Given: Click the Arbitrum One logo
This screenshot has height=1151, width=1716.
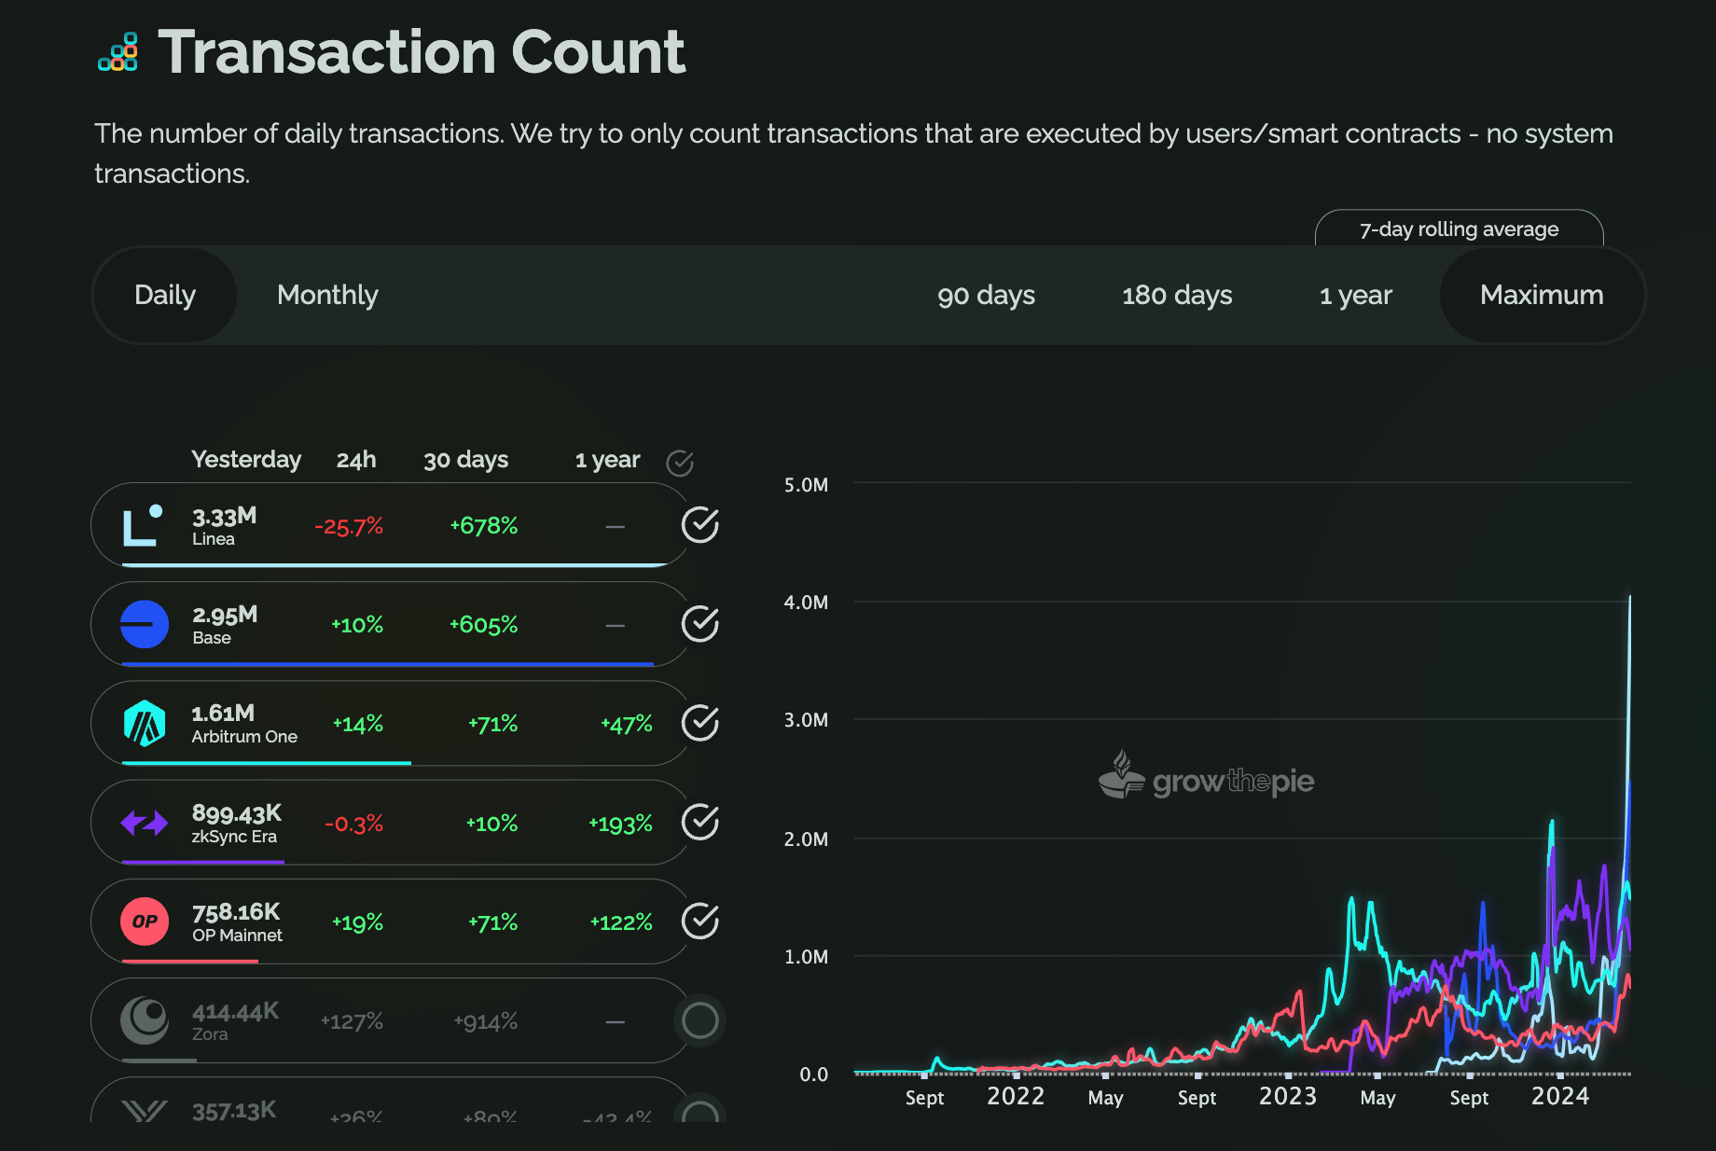Looking at the screenshot, I should pyautogui.click(x=145, y=723).
